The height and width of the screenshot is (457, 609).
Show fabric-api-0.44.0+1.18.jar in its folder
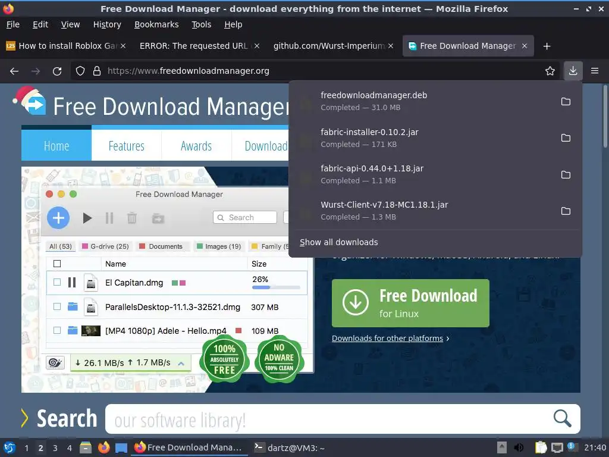point(566,174)
